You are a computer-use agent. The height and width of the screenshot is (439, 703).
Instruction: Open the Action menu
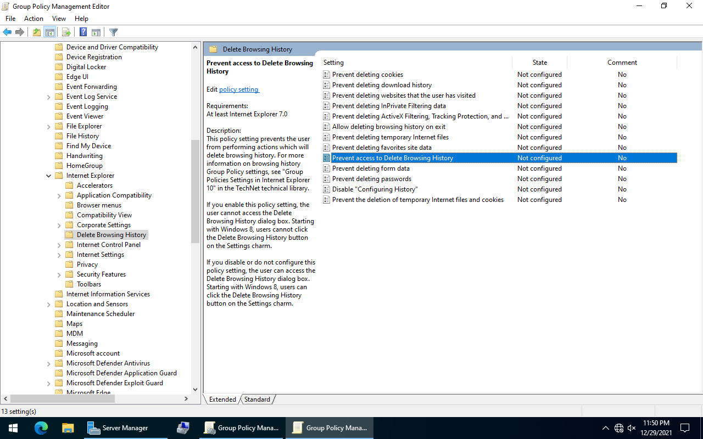coord(34,18)
